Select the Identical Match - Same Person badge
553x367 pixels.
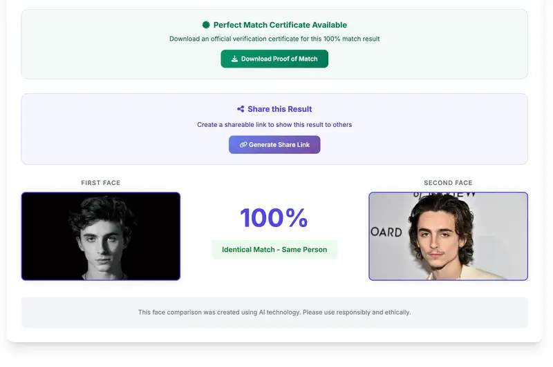[x=274, y=250]
